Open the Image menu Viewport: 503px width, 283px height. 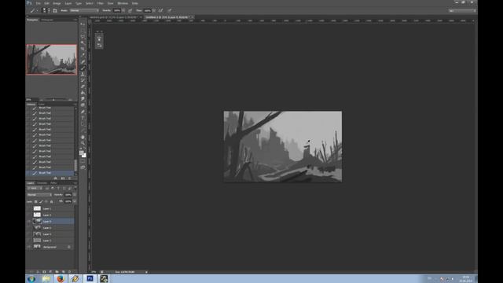tap(57, 3)
